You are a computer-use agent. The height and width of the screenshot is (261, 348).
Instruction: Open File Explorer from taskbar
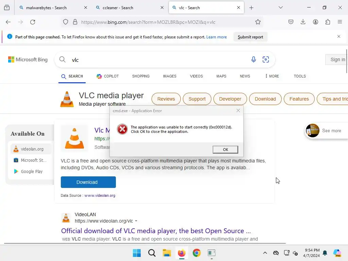167,253
